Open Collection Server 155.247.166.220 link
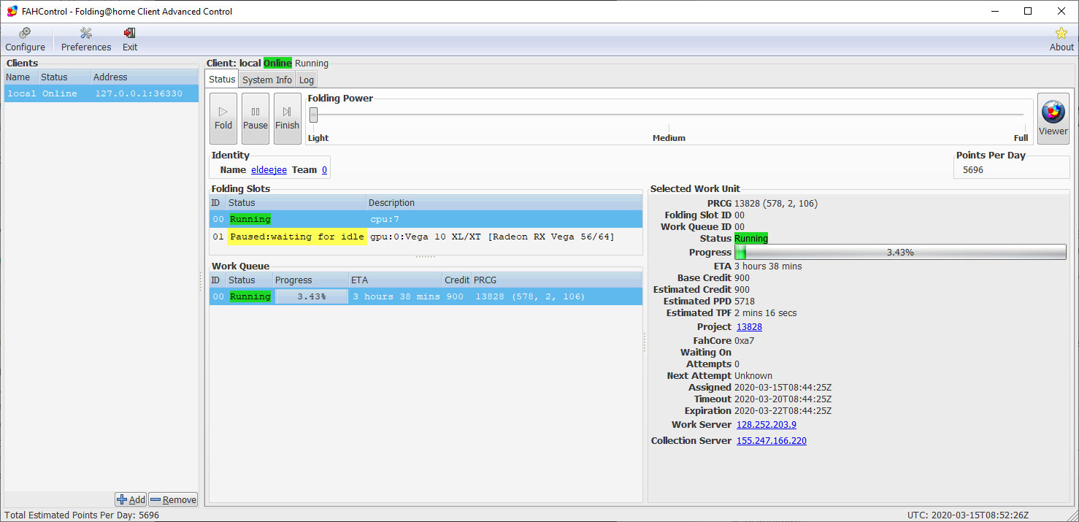This screenshot has height=522, width=1079. point(772,441)
